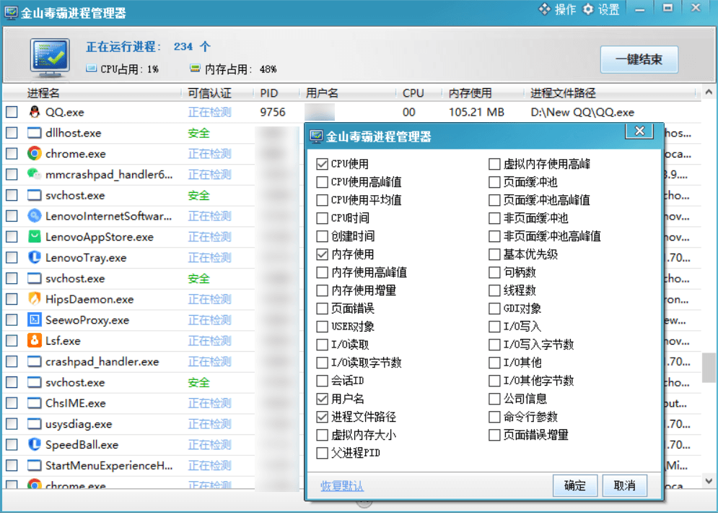Image resolution: width=718 pixels, height=513 pixels.
Task: Click the ChsIME.exe window icon
Action: (35, 403)
